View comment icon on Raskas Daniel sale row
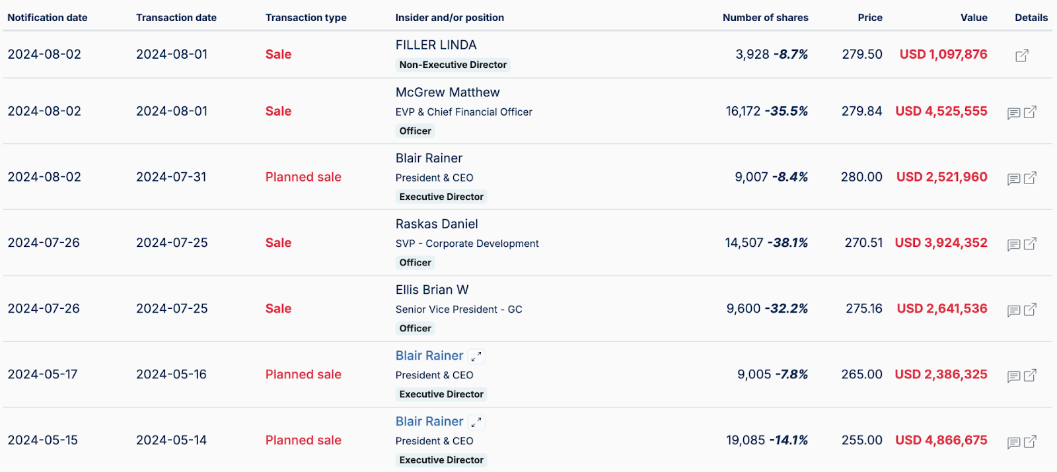This screenshot has width=1057, height=472. pos(1012,243)
